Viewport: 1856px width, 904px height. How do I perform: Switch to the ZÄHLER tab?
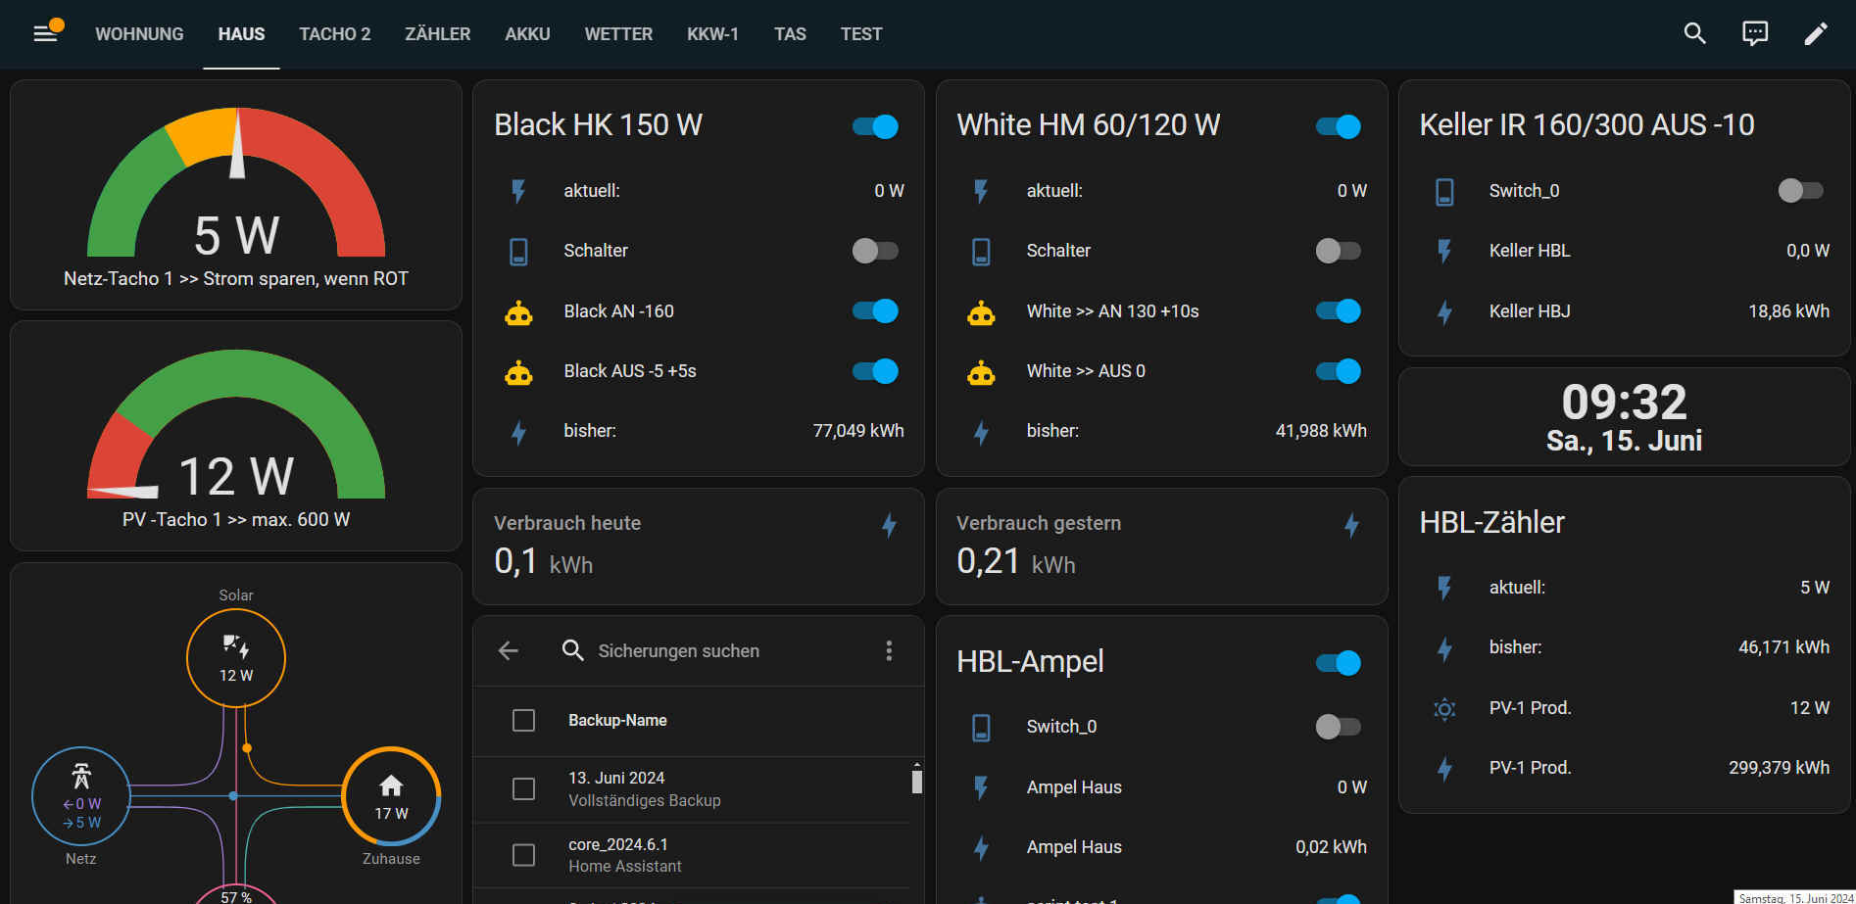point(438,34)
